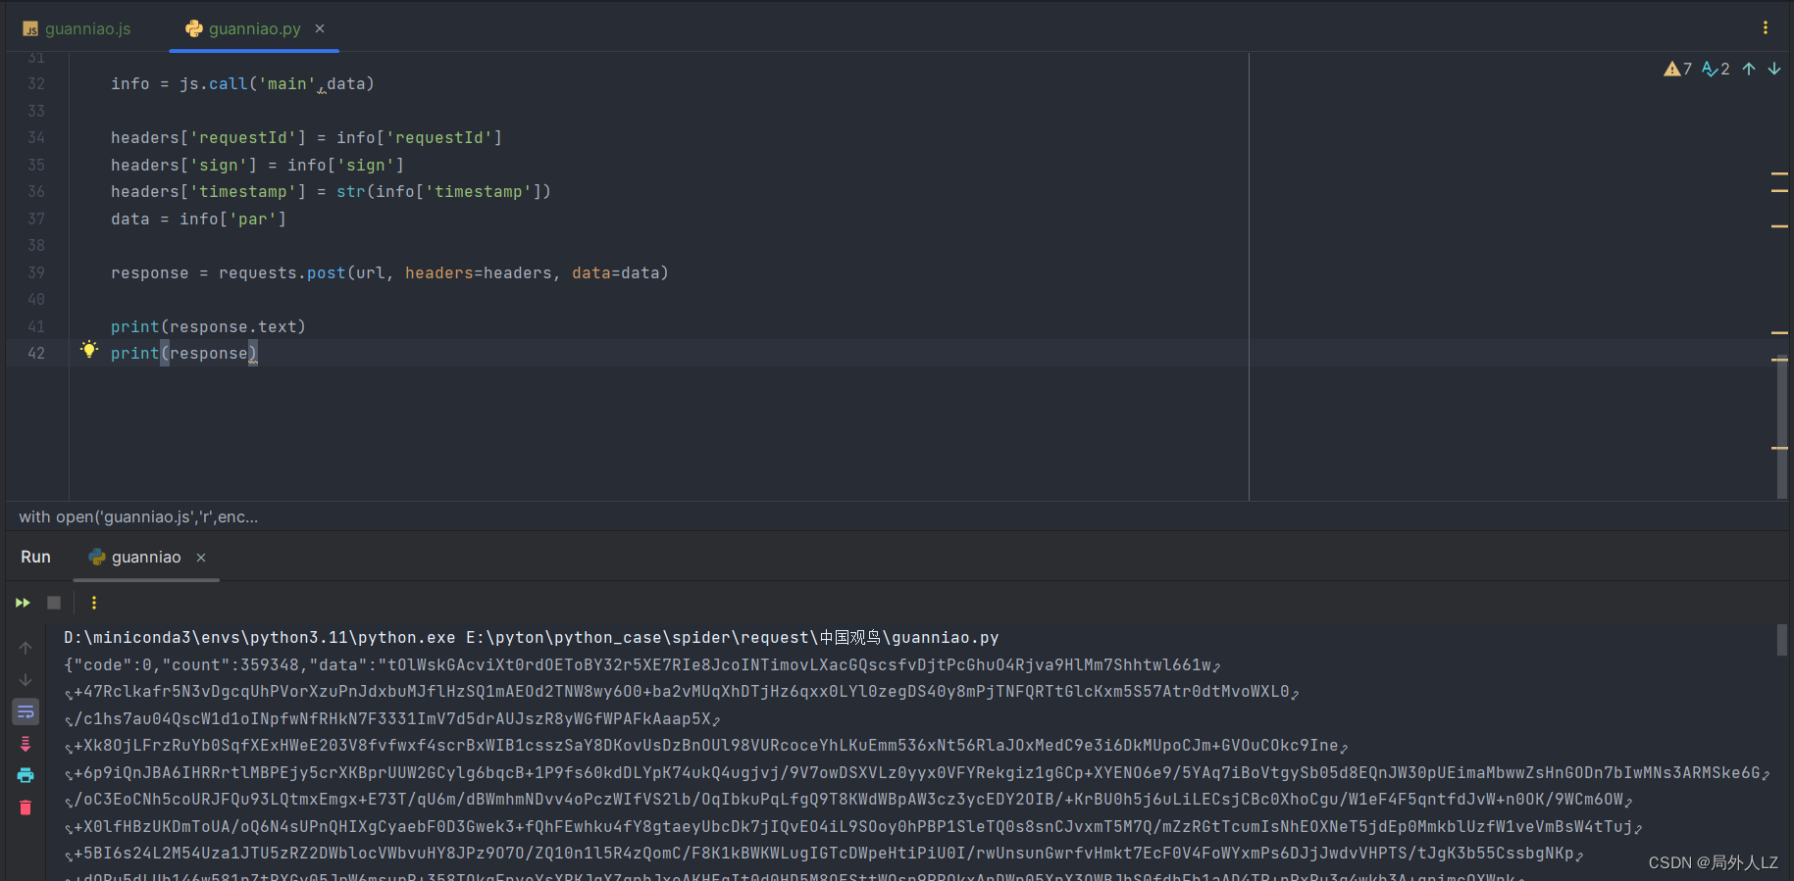This screenshot has height=881, width=1794.
Task: Clear all console output with trash icon
Action: click(26, 808)
